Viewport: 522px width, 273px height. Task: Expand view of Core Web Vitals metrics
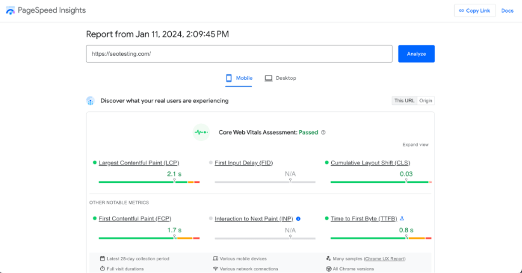coord(415,145)
